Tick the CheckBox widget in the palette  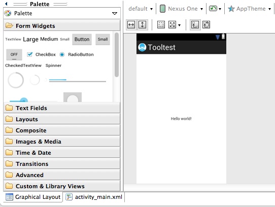(x=29, y=54)
